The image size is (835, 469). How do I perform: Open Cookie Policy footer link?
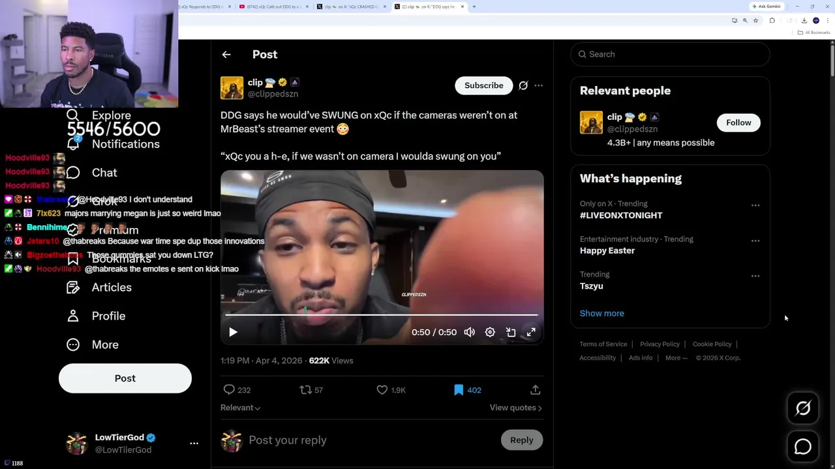[712, 344]
